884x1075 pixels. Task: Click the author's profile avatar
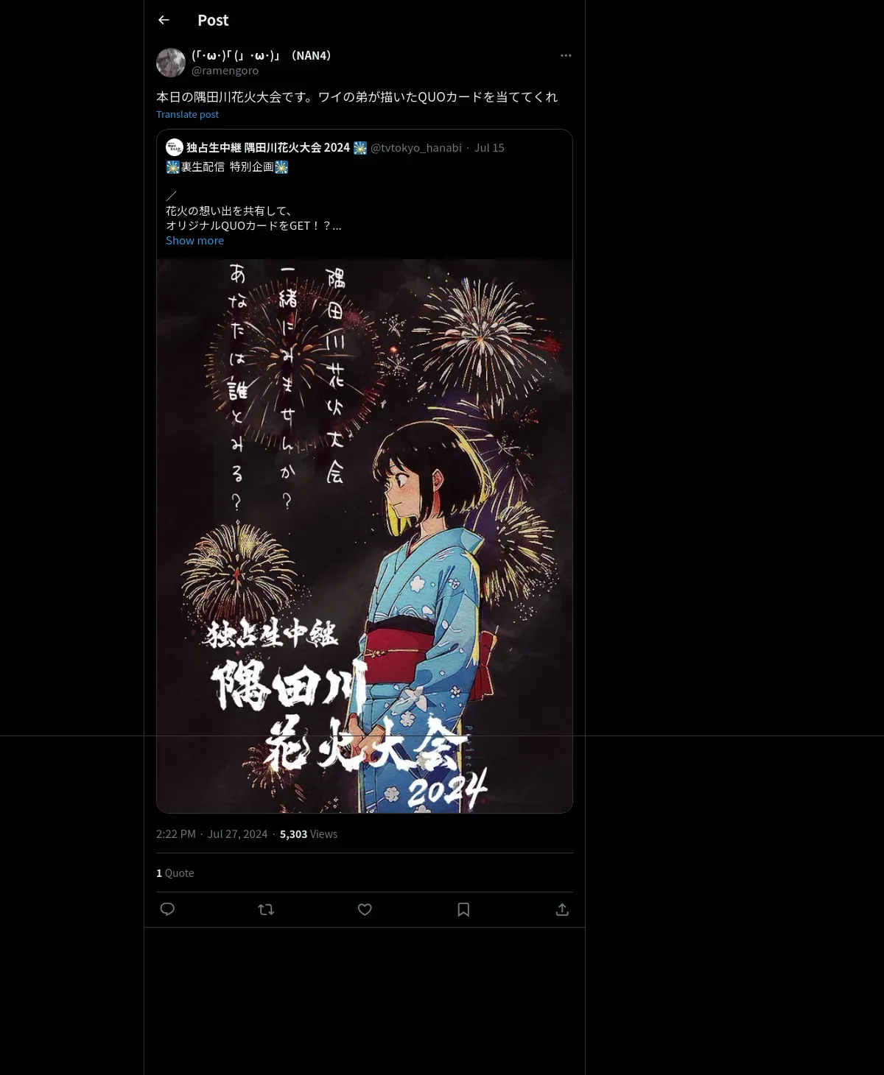(171, 63)
